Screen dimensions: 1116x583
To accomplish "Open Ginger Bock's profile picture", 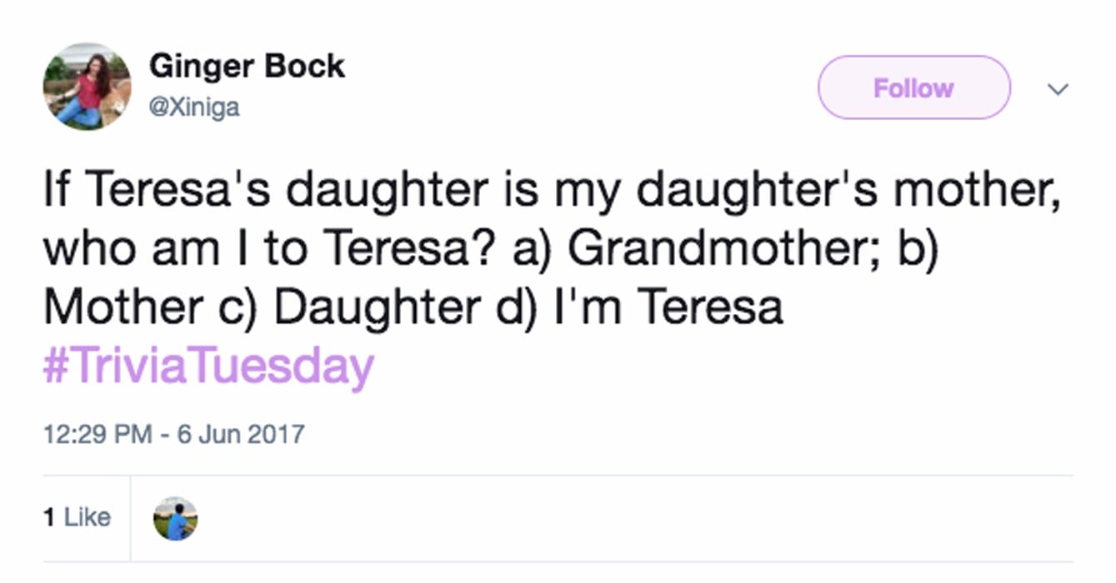I will pyautogui.click(x=87, y=87).
